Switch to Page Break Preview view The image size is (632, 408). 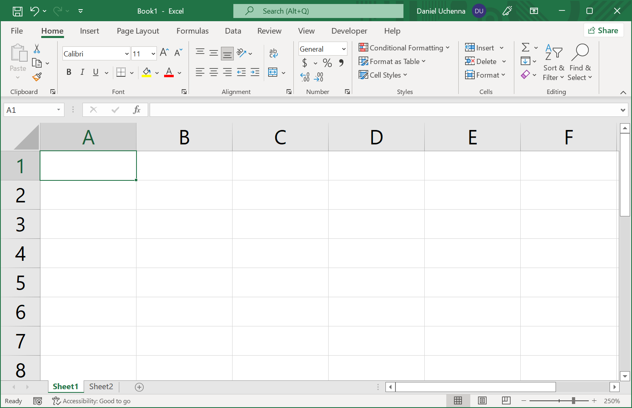click(x=506, y=400)
